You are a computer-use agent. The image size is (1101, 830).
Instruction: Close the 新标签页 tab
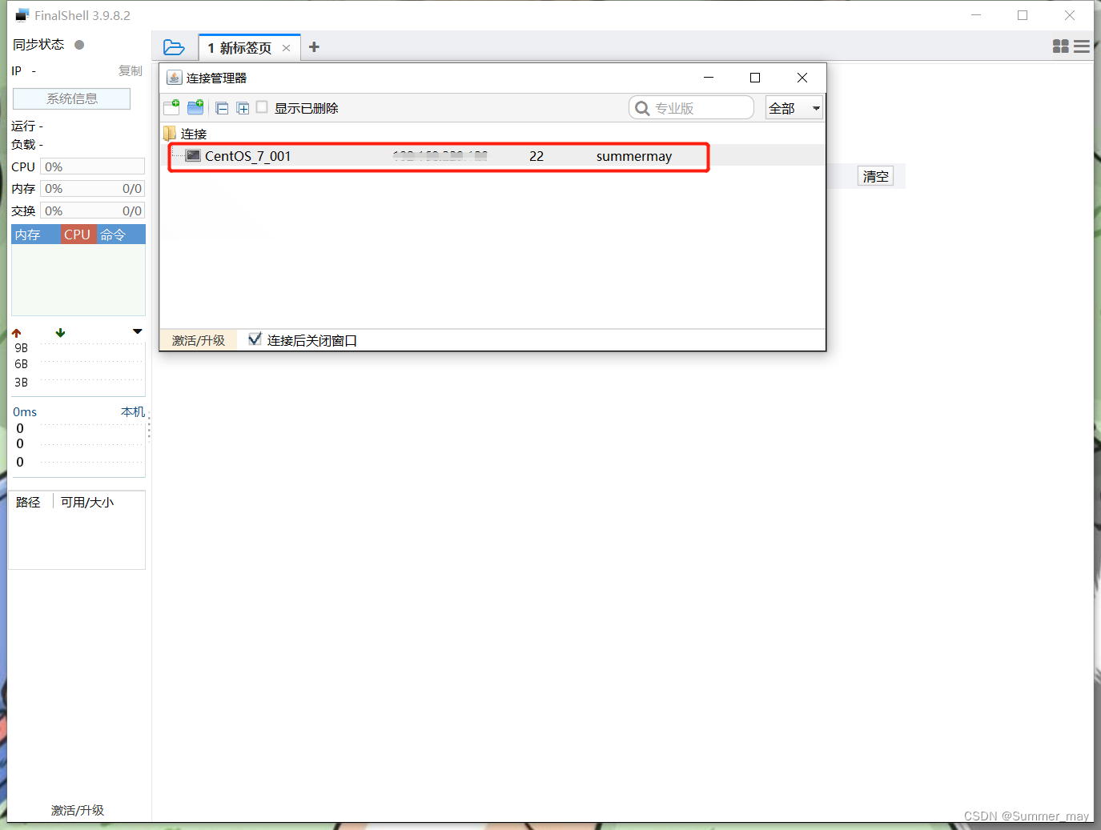286,48
